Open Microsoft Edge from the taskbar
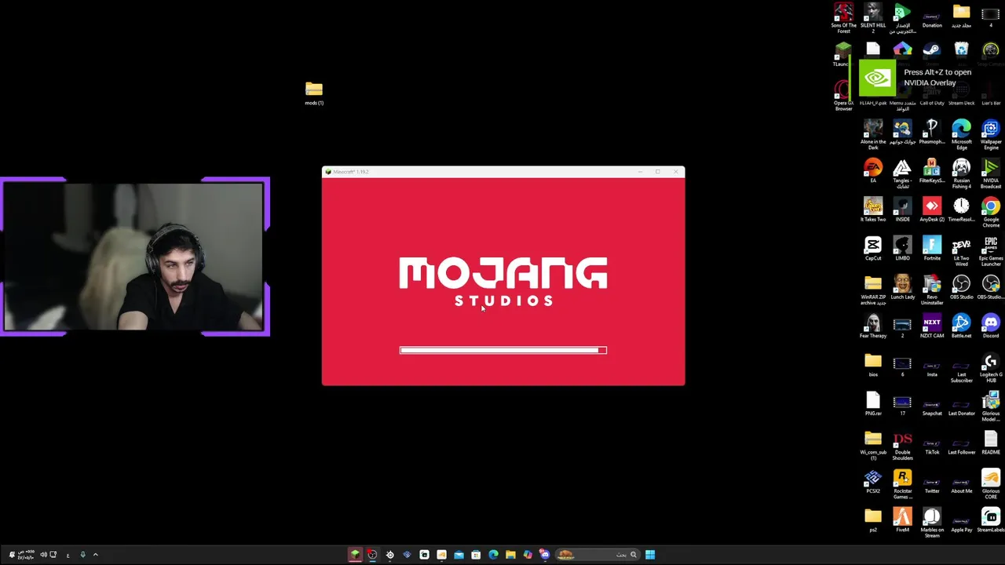The image size is (1005, 565). (x=493, y=555)
